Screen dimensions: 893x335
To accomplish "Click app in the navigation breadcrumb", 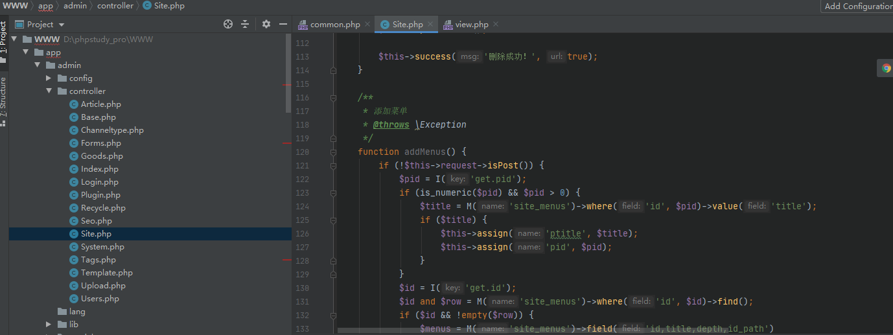I will (45, 6).
